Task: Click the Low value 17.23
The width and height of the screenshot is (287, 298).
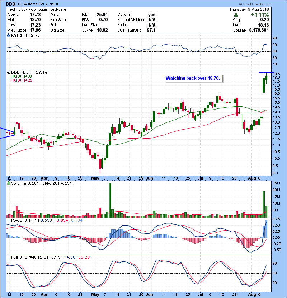Action: click(x=35, y=25)
